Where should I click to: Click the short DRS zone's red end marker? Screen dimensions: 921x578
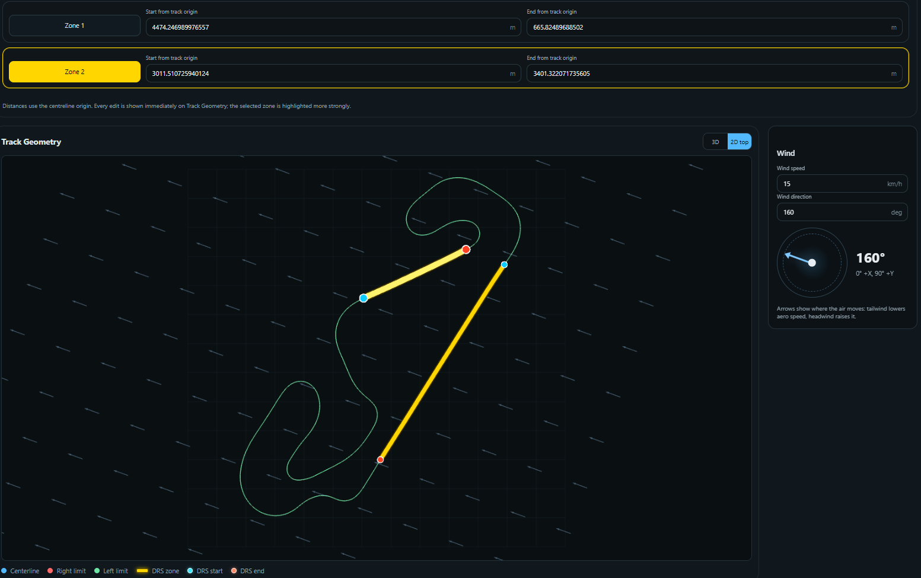pyautogui.click(x=466, y=250)
